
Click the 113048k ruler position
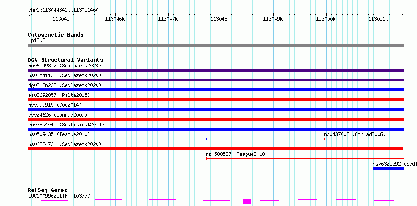[x=220, y=19]
